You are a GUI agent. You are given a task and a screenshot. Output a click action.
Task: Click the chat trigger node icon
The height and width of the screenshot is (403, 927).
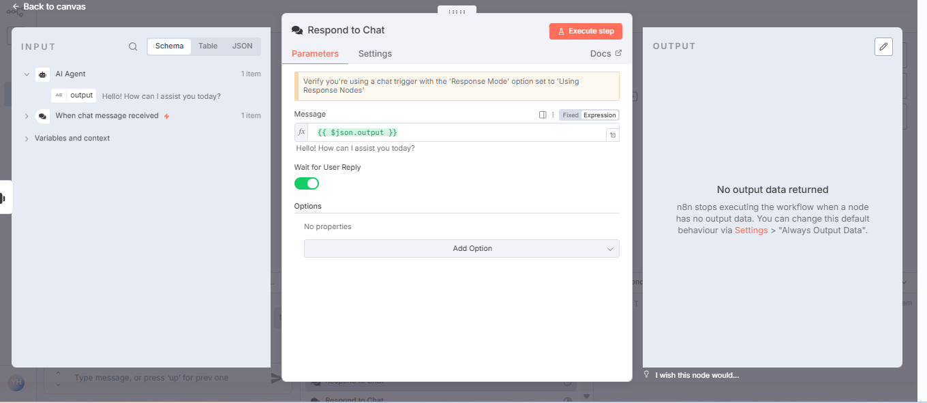(43, 117)
